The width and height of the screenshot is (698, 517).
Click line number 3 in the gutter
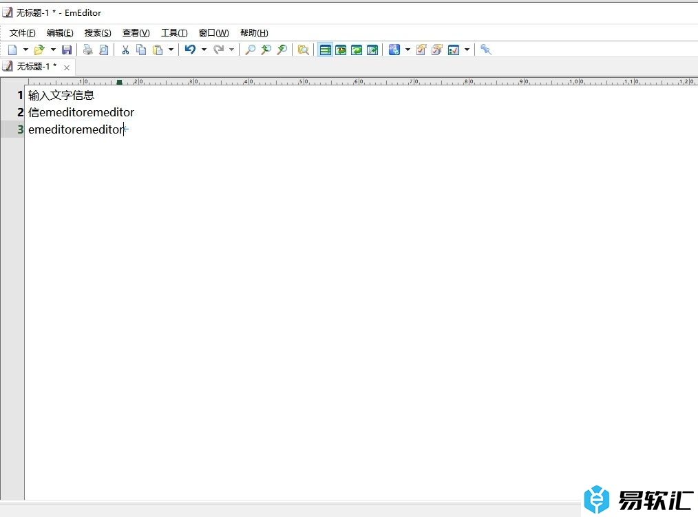pyautogui.click(x=20, y=129)
